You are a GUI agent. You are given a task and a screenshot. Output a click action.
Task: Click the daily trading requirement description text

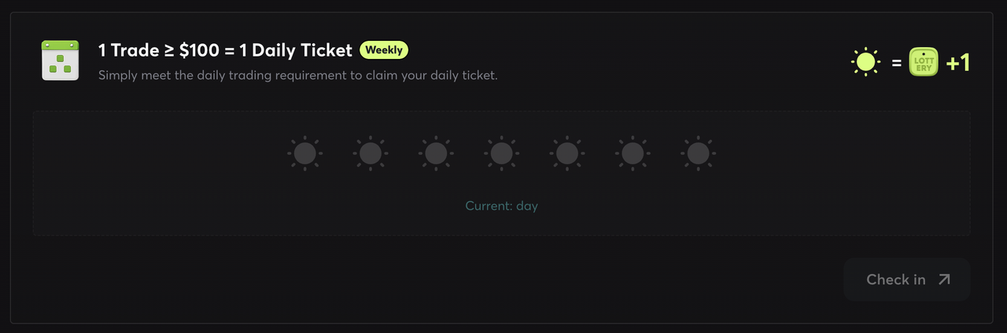pos(297,76)
